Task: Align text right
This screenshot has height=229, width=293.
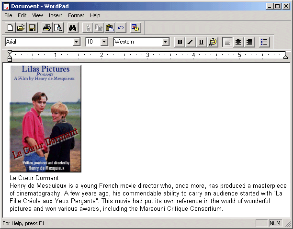Action: click(249, 42)
